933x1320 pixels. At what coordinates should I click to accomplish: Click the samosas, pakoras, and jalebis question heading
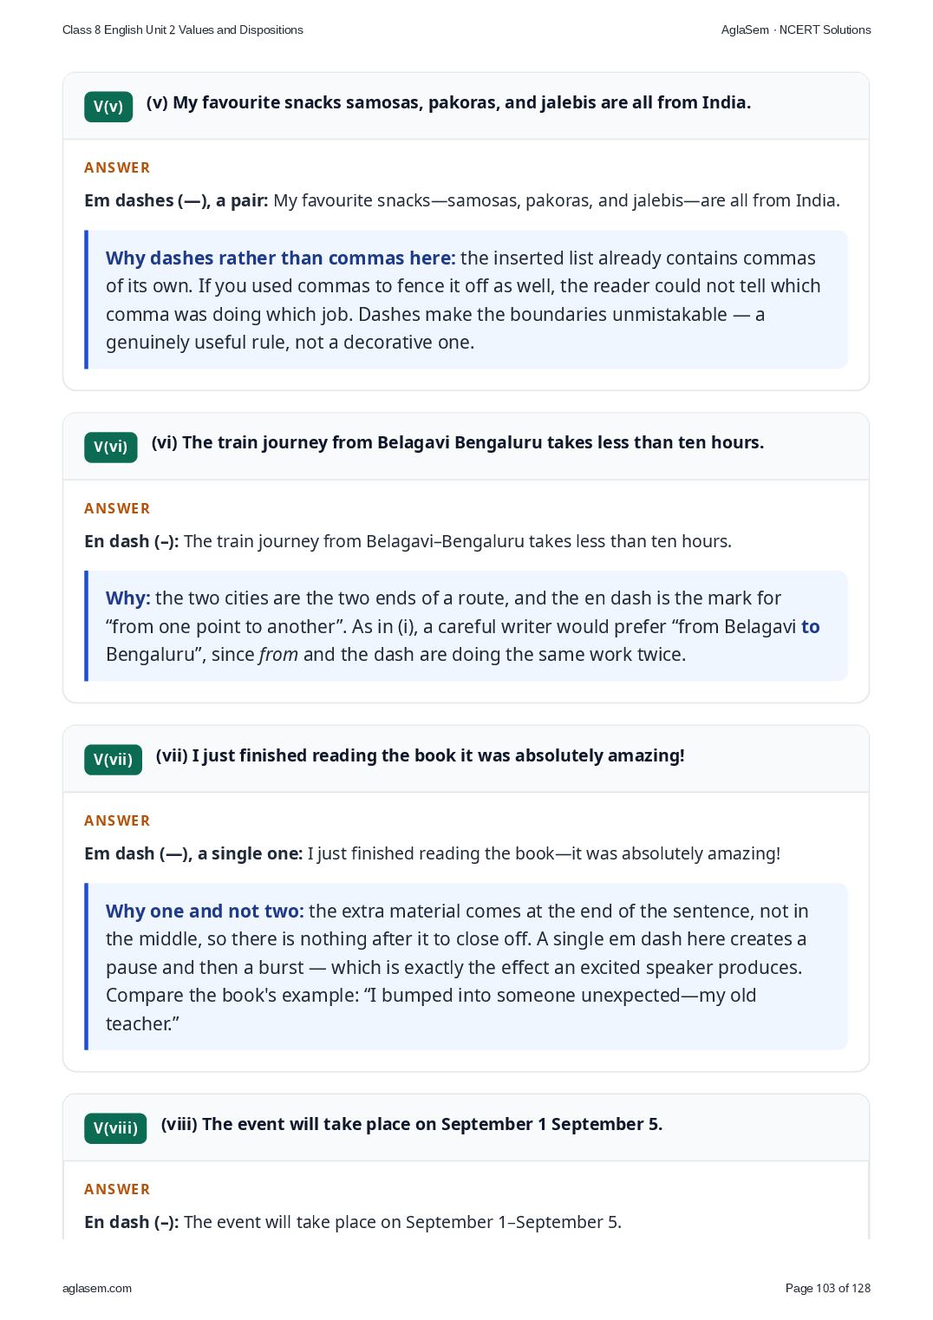pos(448,102)
